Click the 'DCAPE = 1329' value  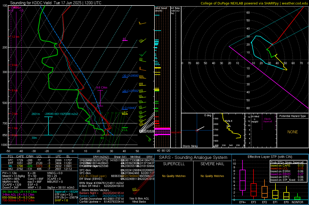[12, 185]
